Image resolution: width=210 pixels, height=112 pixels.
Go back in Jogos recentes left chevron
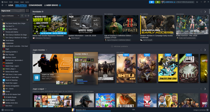coord(201,50)
